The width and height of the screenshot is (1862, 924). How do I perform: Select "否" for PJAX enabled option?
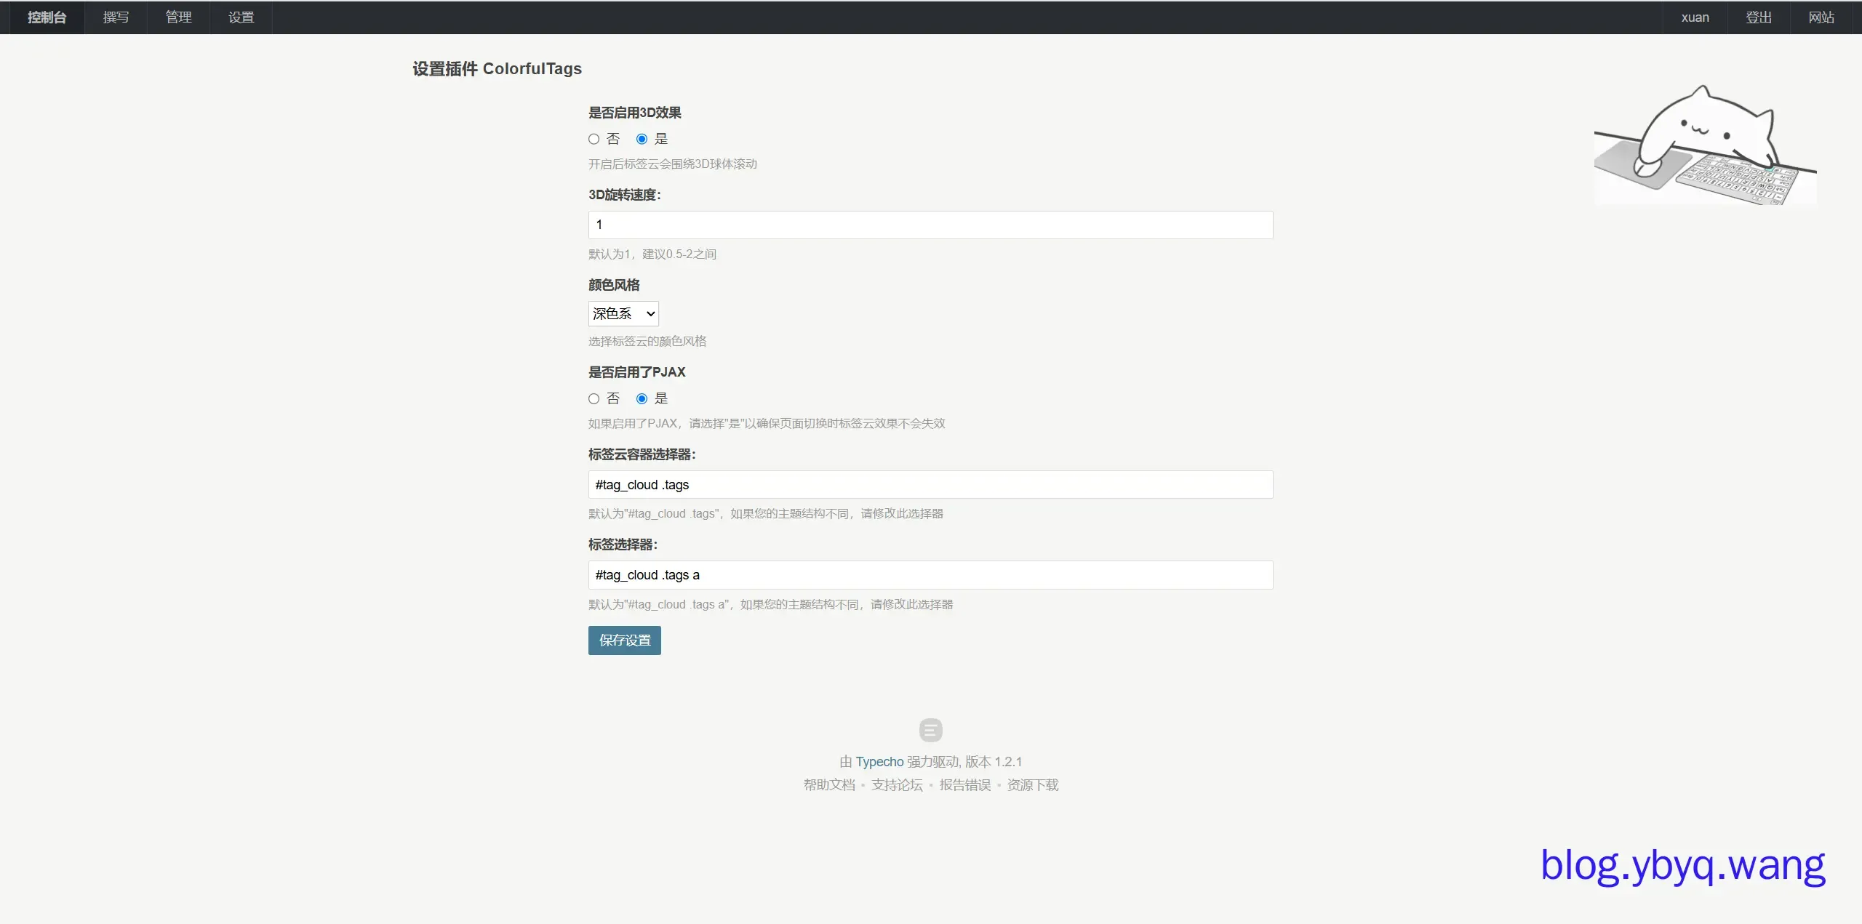(594, 398)
